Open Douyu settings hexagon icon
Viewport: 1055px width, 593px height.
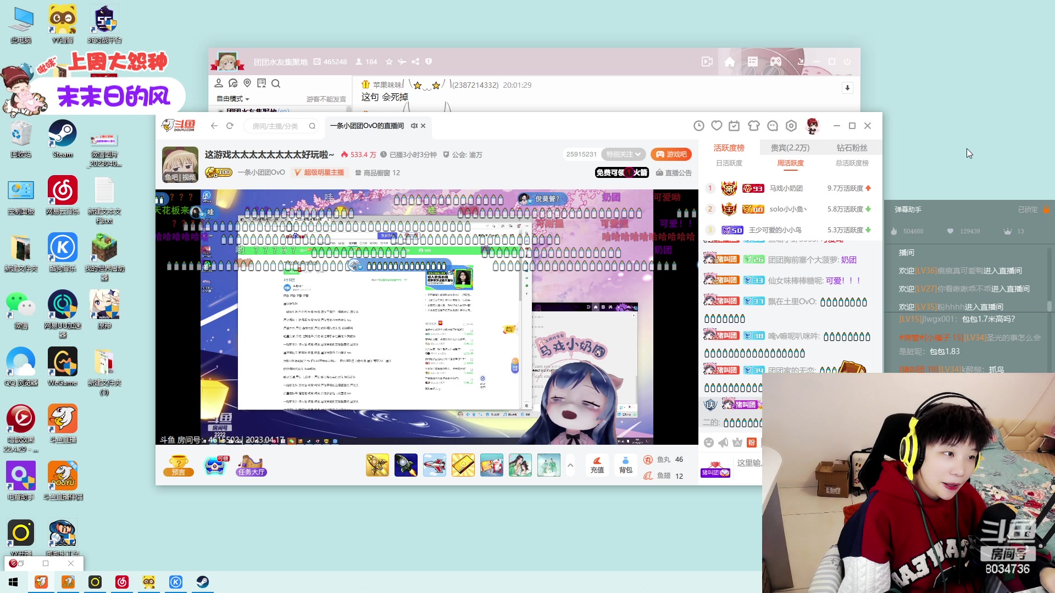coord(791,126)
